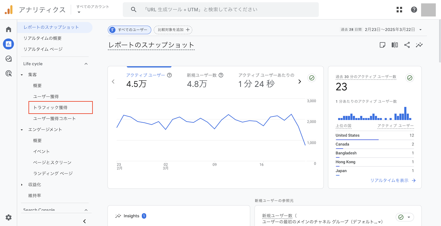This screenshot has height=226, width=441.
Task: Open 維持率 report
Action: (35, 196)
